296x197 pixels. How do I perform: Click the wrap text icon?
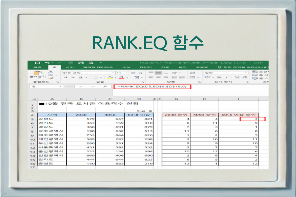point(192,73)
